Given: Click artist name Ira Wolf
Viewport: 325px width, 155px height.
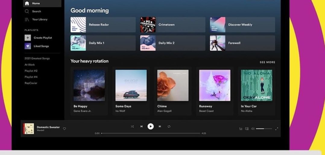Looking at the screenshot, I should 120,111.
